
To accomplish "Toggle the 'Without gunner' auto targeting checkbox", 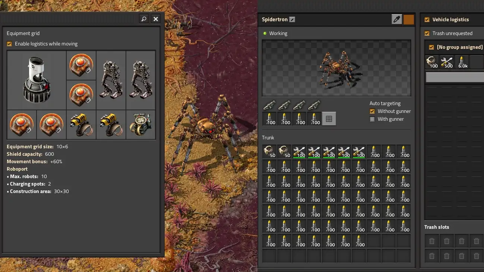I will point(372,111).
